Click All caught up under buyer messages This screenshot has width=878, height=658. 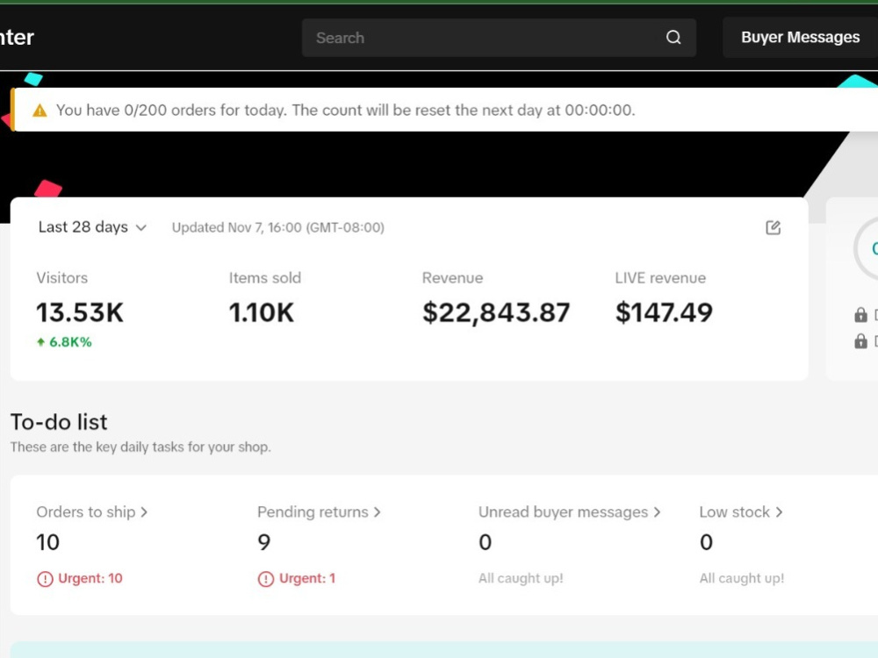[x=521, y=578]
